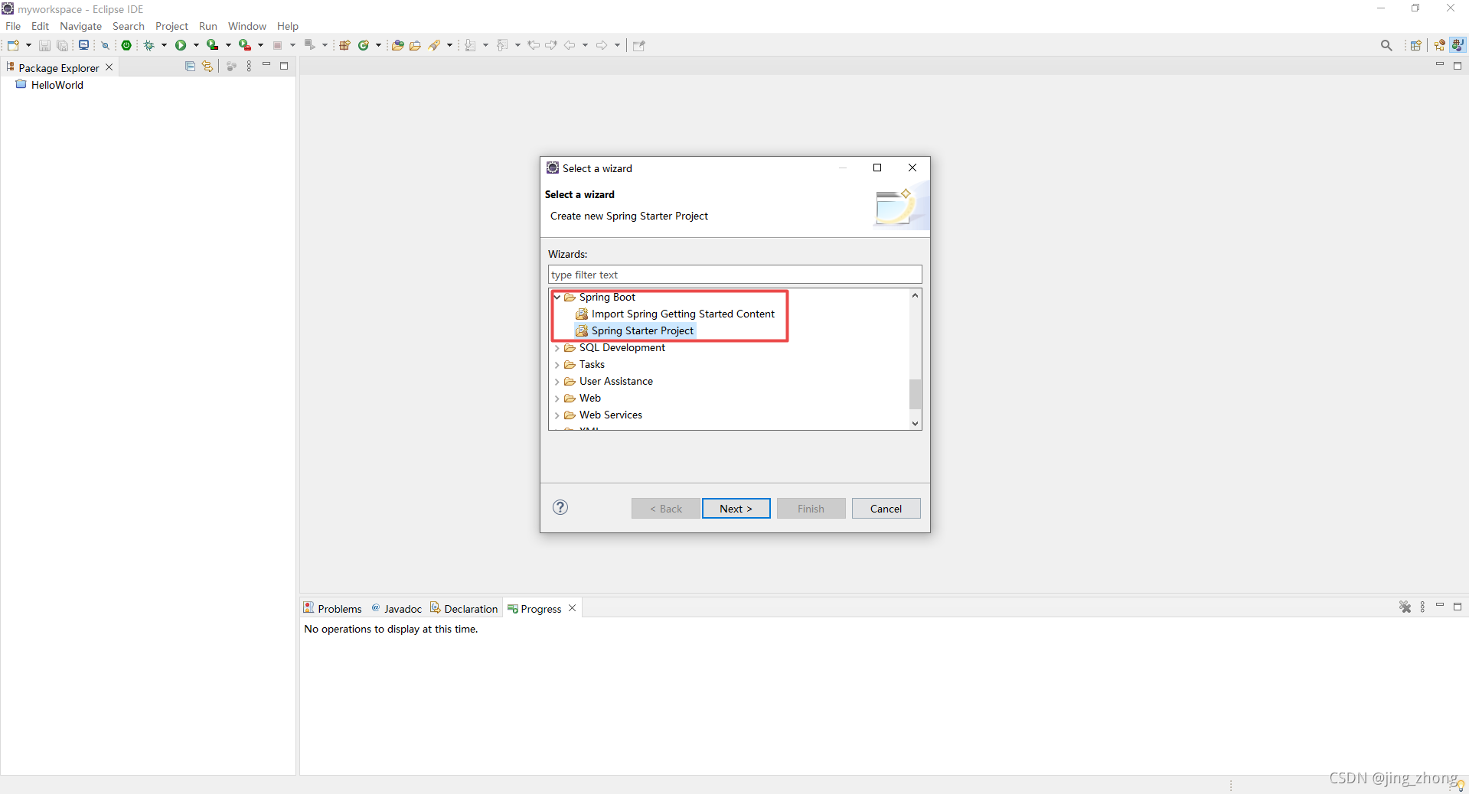This screenshot has width=1469, height=794.
Task: Click the magnifier search icon at top right
Action: point(1386,45)
